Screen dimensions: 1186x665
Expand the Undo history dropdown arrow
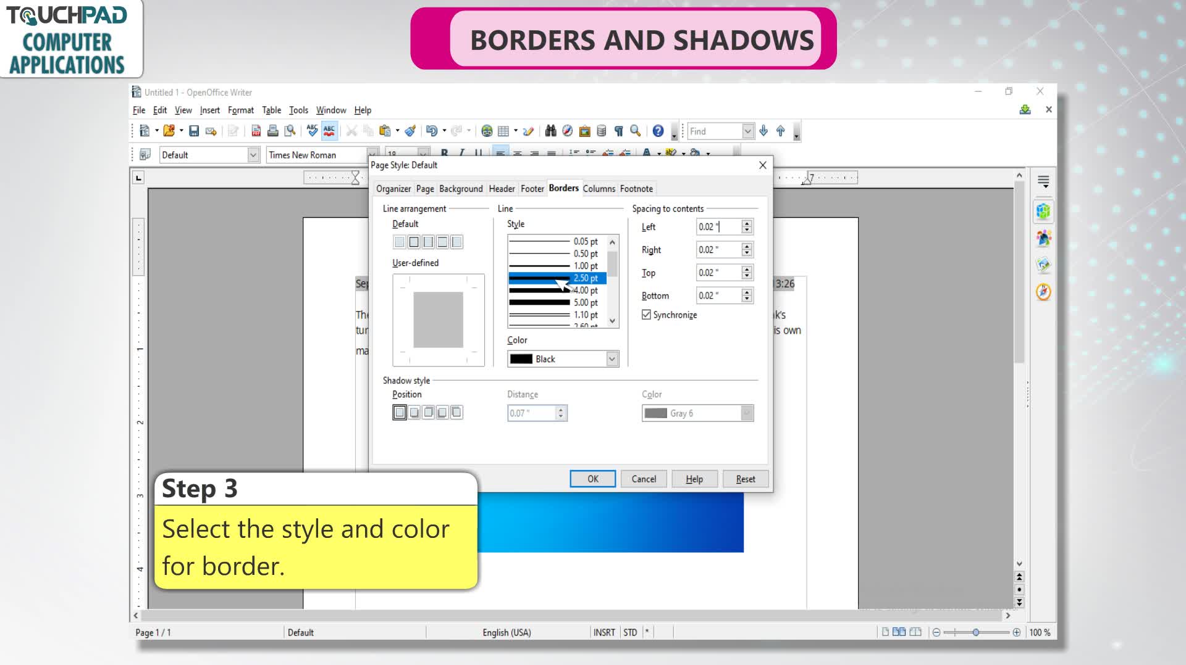pyautogui.click(x=444, y=131)
